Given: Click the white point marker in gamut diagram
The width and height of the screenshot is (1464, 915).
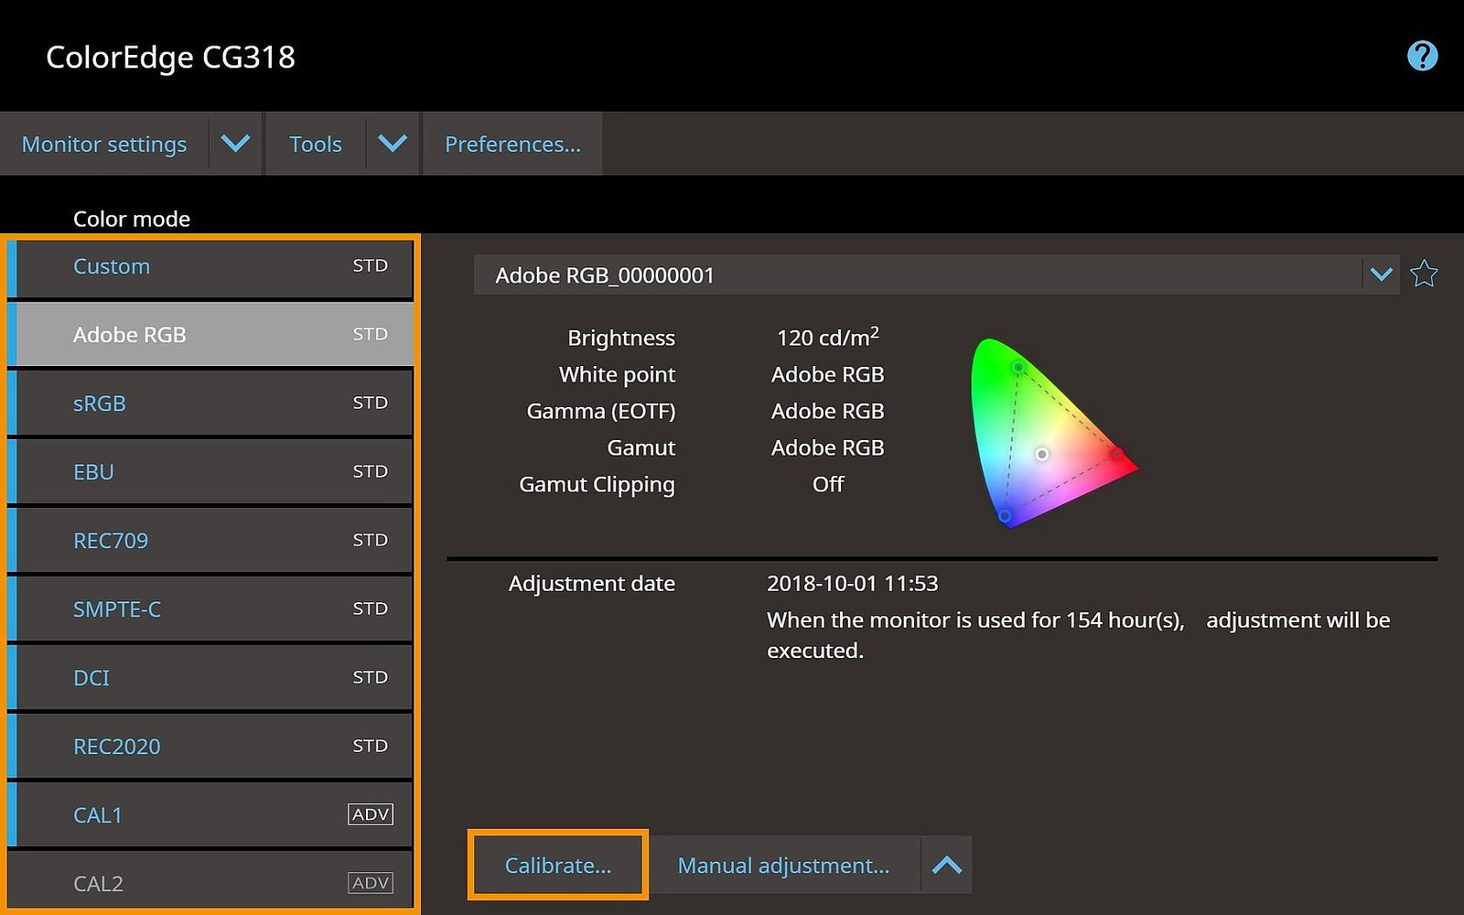Looking at the screenshot, I should [x=1041, y=454].
